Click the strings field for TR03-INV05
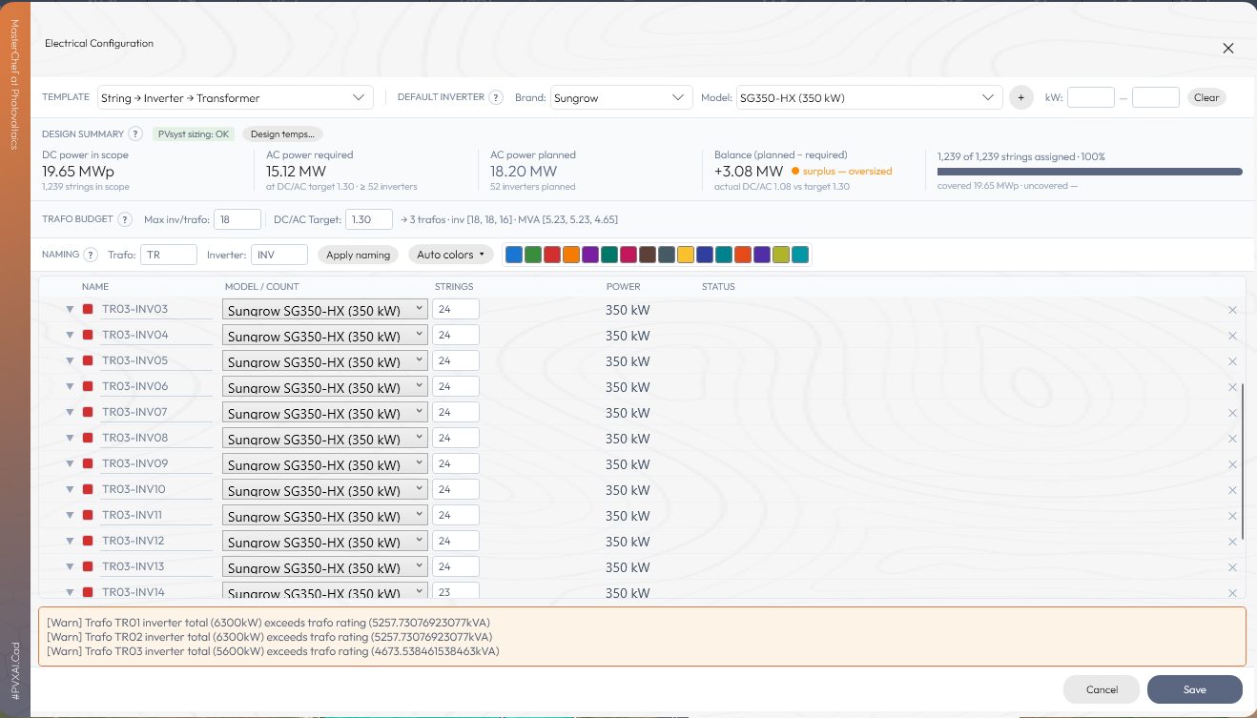This screenshot has height=718, width=1257. (456, 360)
